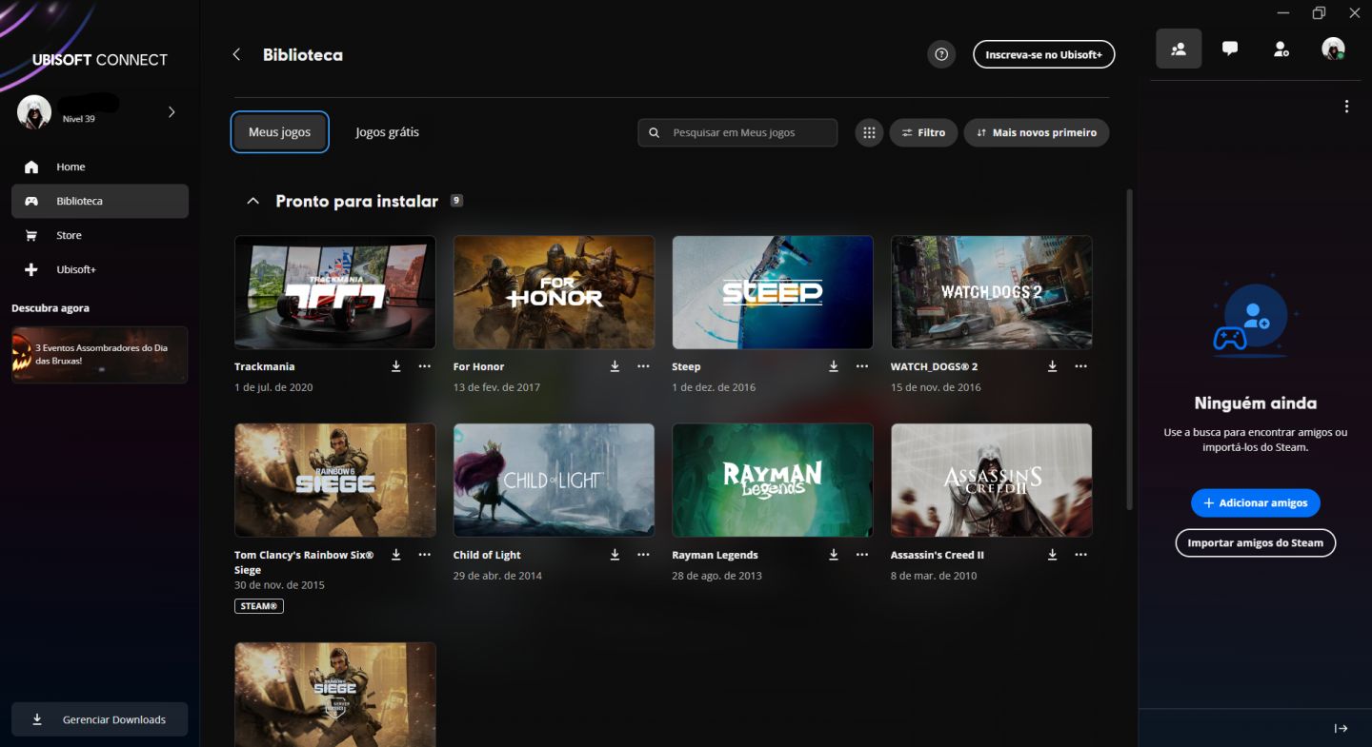This screenshot has height=747, width=1372.
Task: Download Steep using install icon
Action: click(834, 366)
